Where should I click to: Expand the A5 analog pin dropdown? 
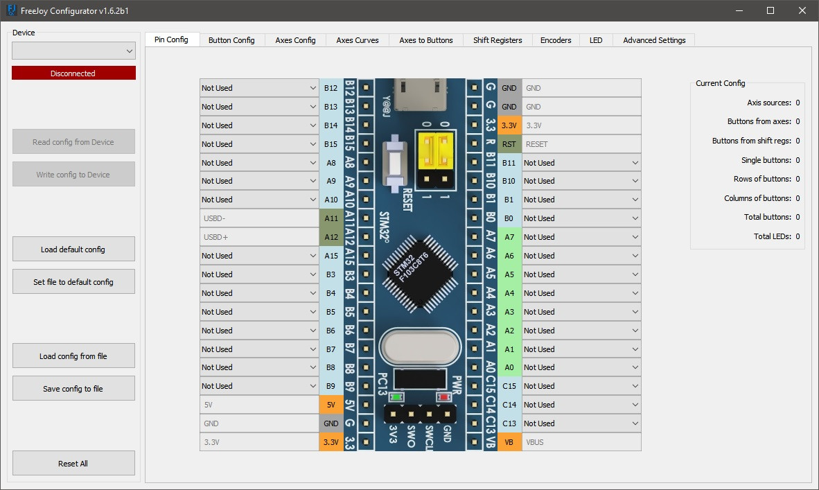click(x=581, y=274)
